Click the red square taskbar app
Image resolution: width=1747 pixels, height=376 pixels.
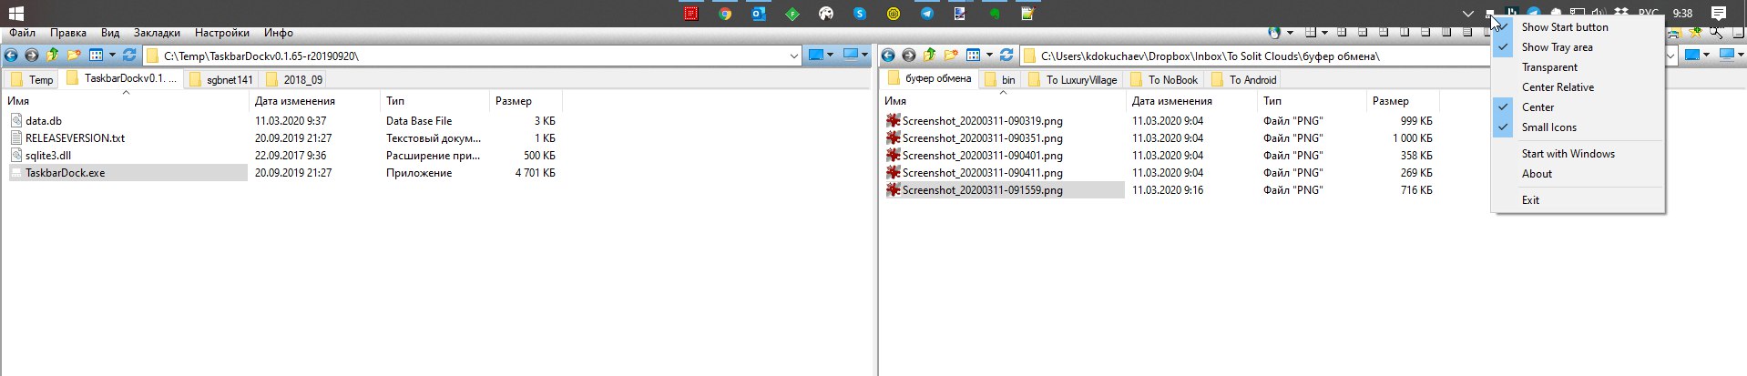691,14
